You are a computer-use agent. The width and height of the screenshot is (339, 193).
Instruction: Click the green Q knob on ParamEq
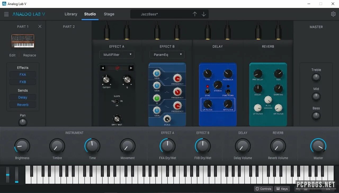pos(157,99)
